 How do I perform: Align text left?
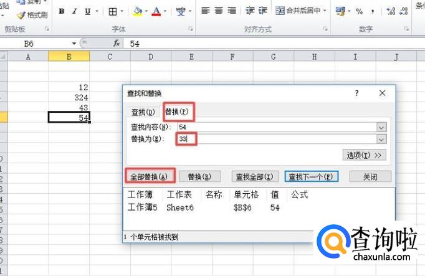[x=206, y=11]
